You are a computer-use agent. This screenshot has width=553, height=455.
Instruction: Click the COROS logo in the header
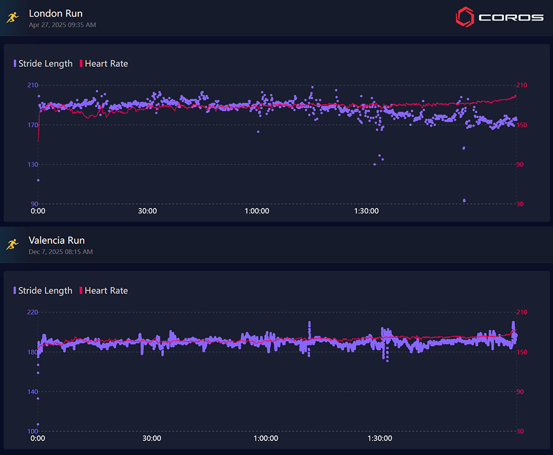click(499, 17)
